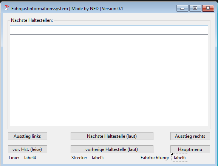The height and width of the screenshot is (166, 218).
Task: Click the Ausstieg links button
Action: 28,136
